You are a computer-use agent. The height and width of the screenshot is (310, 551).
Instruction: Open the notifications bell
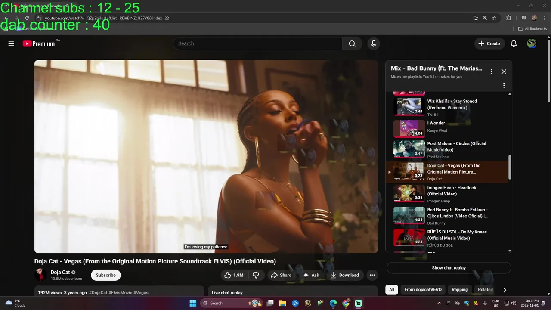(514, 43)
